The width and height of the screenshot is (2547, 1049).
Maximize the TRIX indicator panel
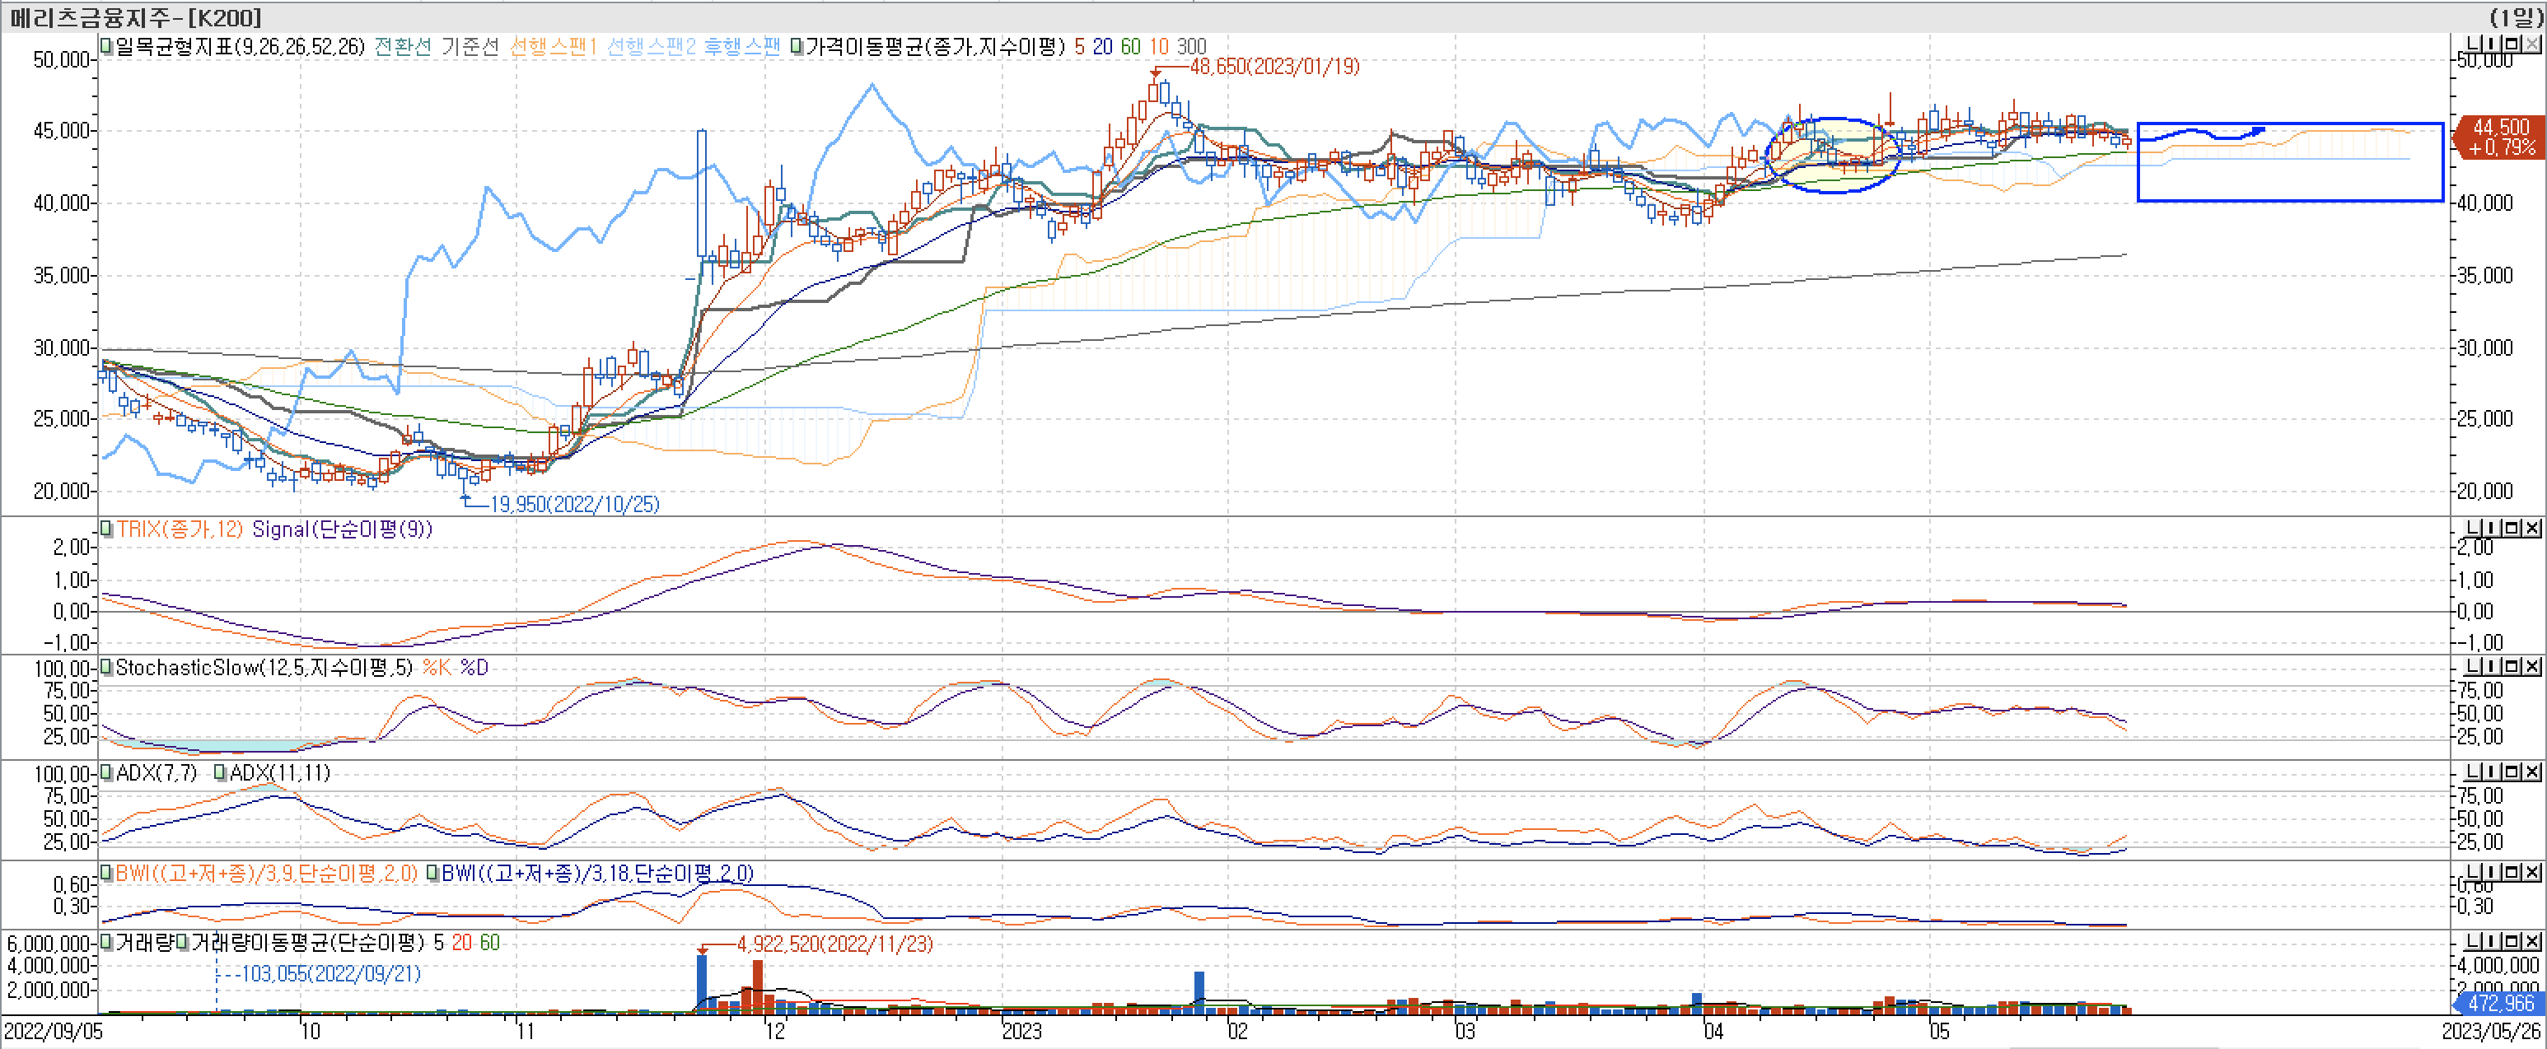click(x=2512, y=528)
